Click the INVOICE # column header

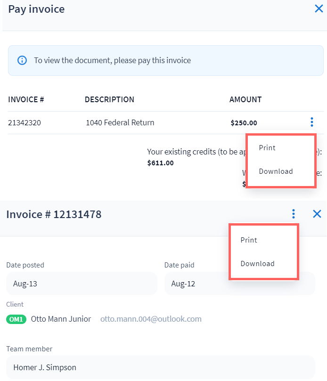point(26,99)
